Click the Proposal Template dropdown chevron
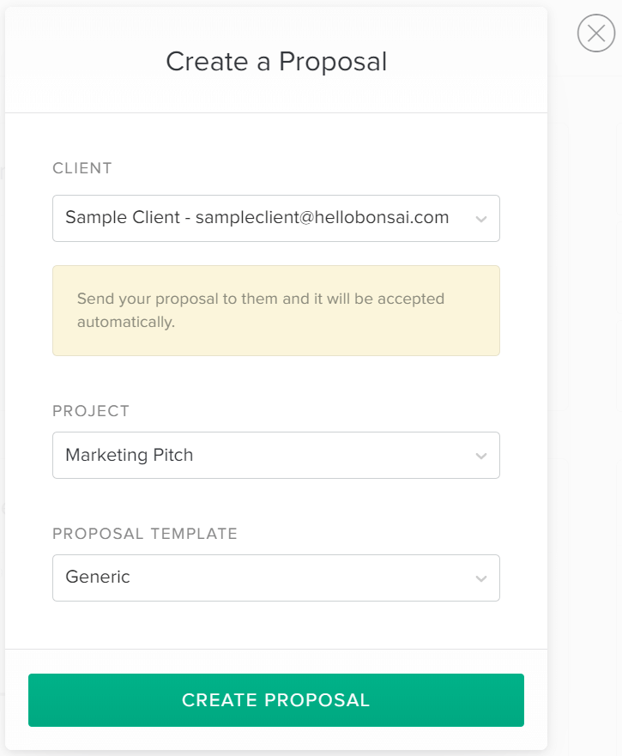 [481, 578]
